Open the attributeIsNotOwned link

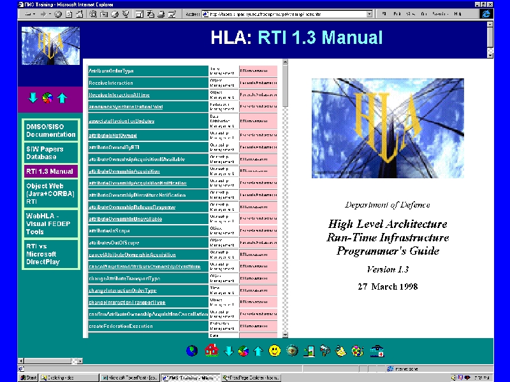pos(113,136)
